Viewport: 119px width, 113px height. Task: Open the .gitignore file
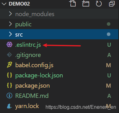(28, 55)
